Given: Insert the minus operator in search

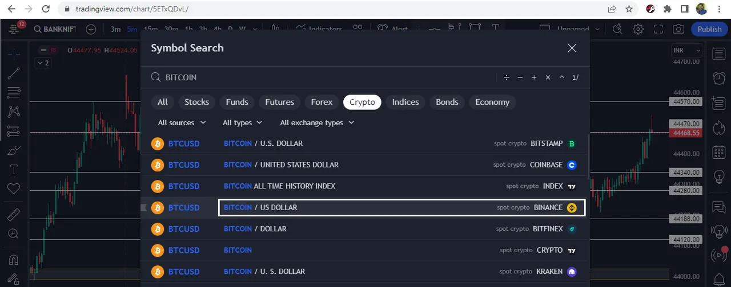Looking at the screenshot, I should (520, 77).
